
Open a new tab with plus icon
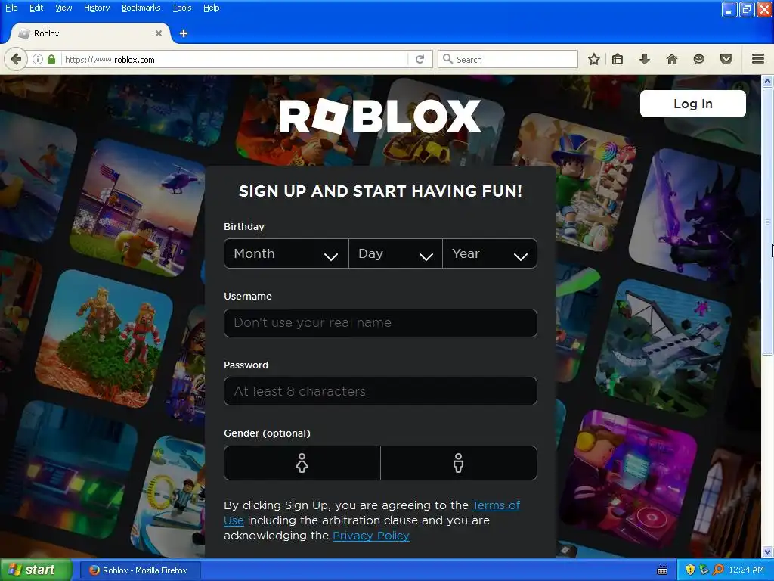[184, 33]
